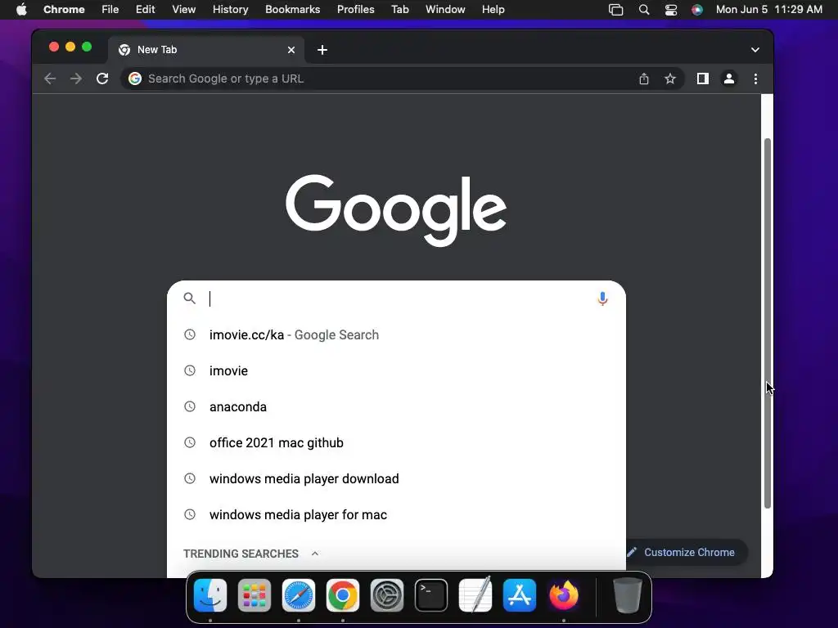Select the imovie.cc/ka search suggestion
Screen dimensions: 838x628
[396, 334]
